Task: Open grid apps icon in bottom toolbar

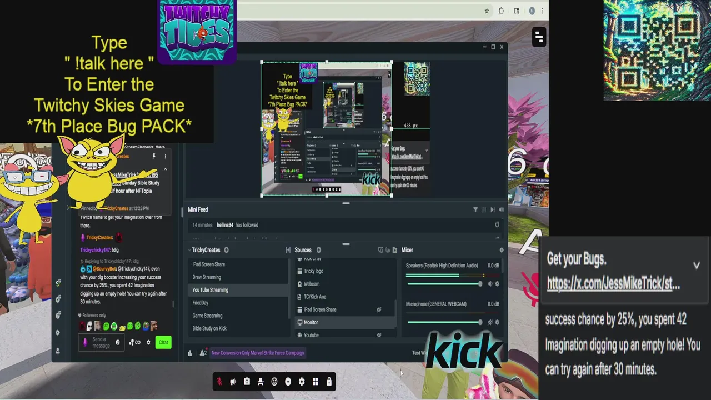Action: 316,382
